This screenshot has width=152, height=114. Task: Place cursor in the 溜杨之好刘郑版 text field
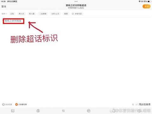click(x=13, y=21)
